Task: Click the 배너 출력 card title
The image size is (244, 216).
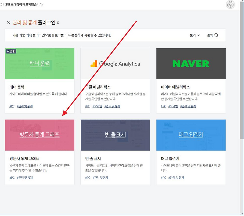Action: 17,87
